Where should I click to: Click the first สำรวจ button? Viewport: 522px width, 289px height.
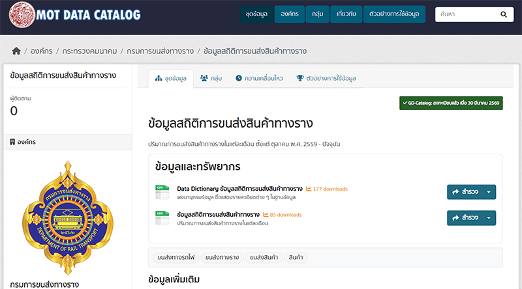pos(465,192)
